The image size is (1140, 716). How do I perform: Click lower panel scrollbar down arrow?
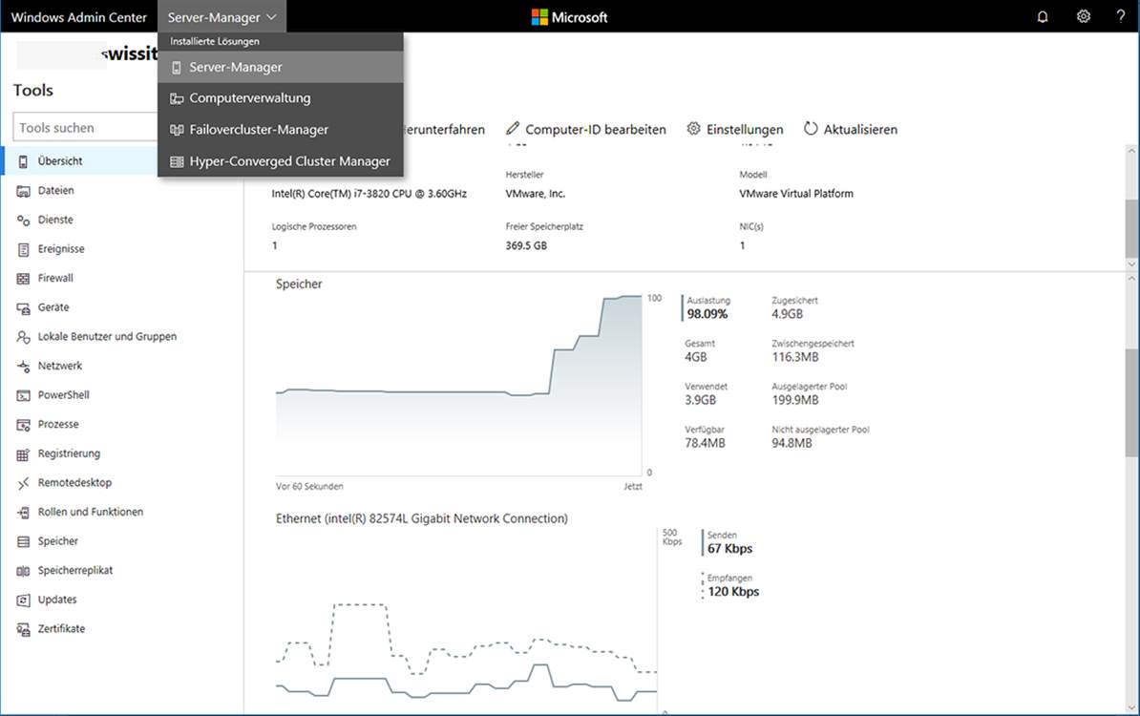(x=1131, y=708)
